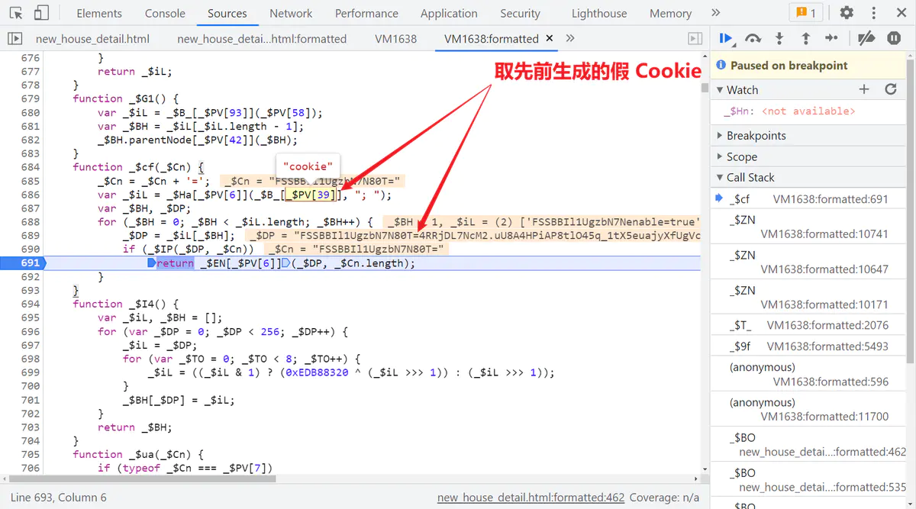The width and height of the screenshot is (916, 509).
Task: Close the VM1638:formatted file tab
Action: [x=549, y=38]
